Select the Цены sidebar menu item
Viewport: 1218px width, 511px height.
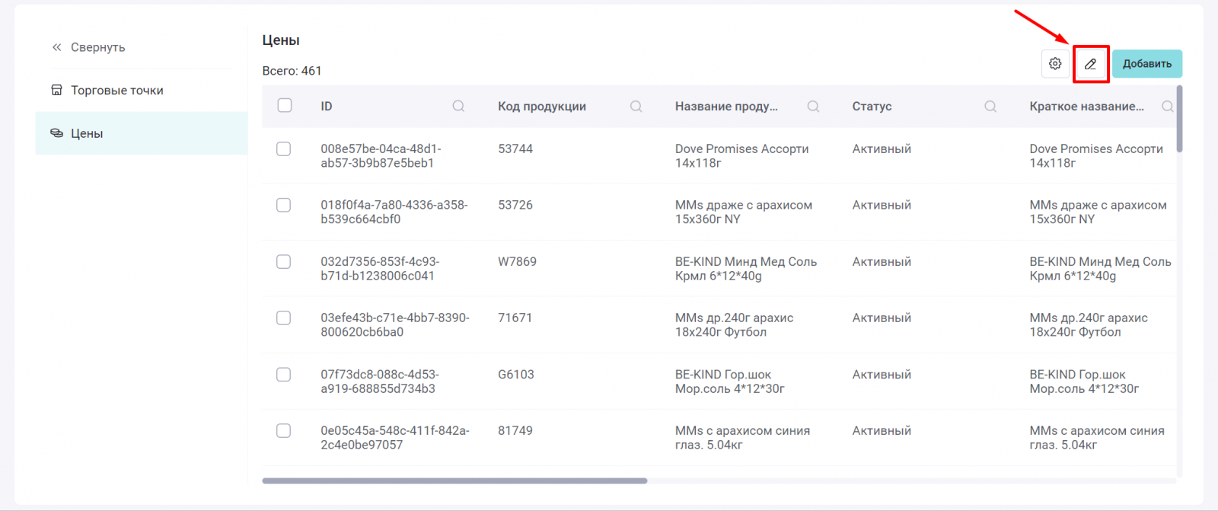tap(87, 133)
